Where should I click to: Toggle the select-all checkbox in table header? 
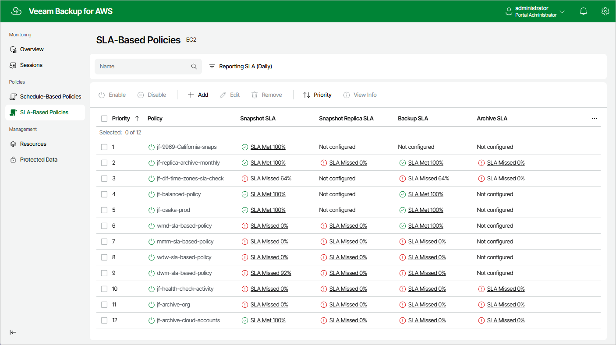coord(104,119)
